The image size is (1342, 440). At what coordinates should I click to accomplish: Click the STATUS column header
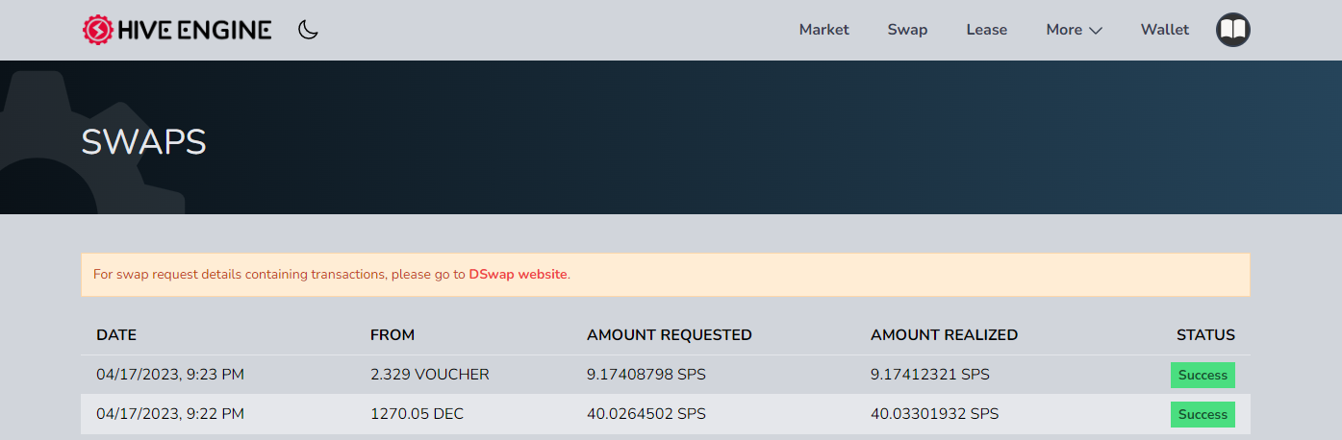[1205, 335]
